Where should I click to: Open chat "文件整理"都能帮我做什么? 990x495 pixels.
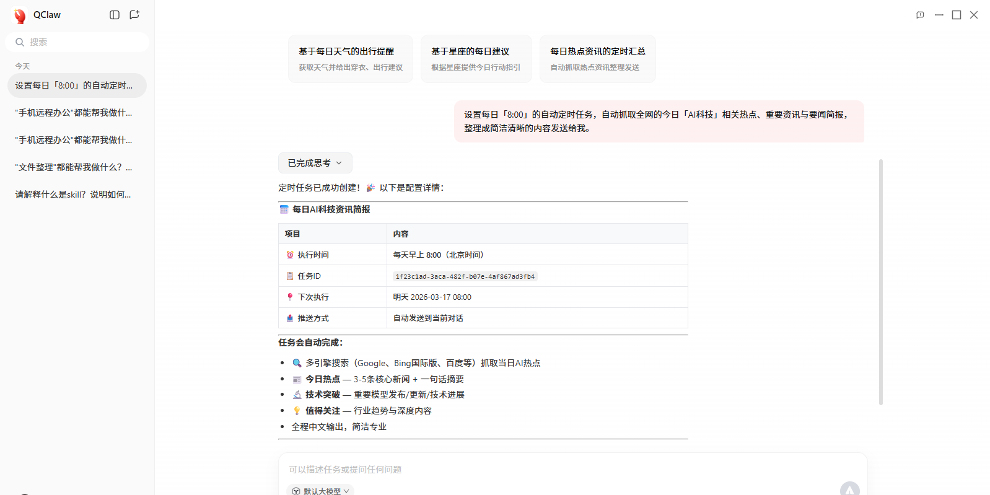(x=74, y=167)
